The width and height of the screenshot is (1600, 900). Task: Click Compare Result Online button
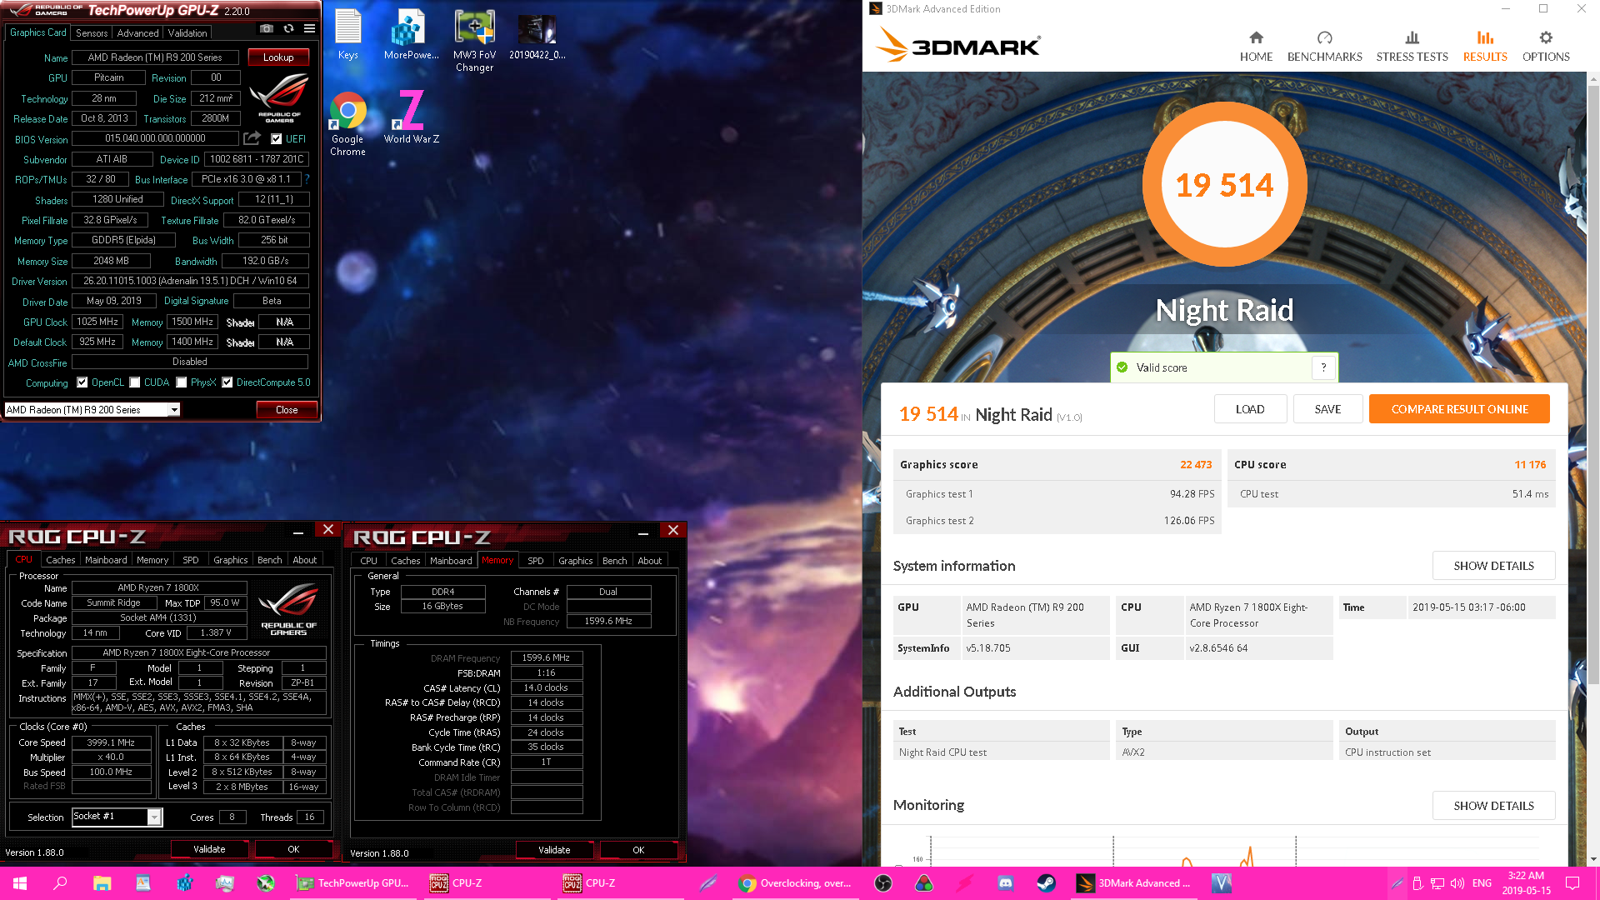coord(1459,409)
